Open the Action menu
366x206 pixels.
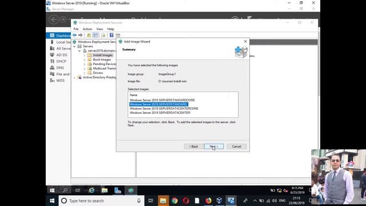(x=87, y=29)
